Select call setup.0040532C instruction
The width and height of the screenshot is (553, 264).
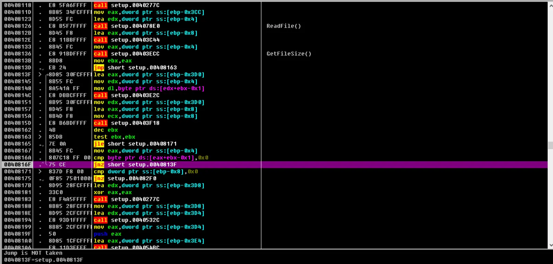pyautogui.click(x=127, y=220)
